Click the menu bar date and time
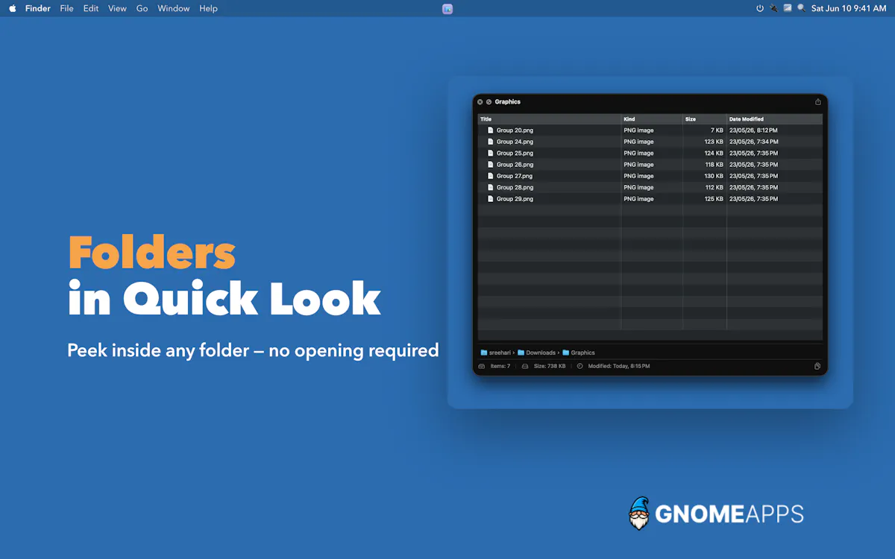The height and width of the screenshot is (559, 895). click(849, 8)
